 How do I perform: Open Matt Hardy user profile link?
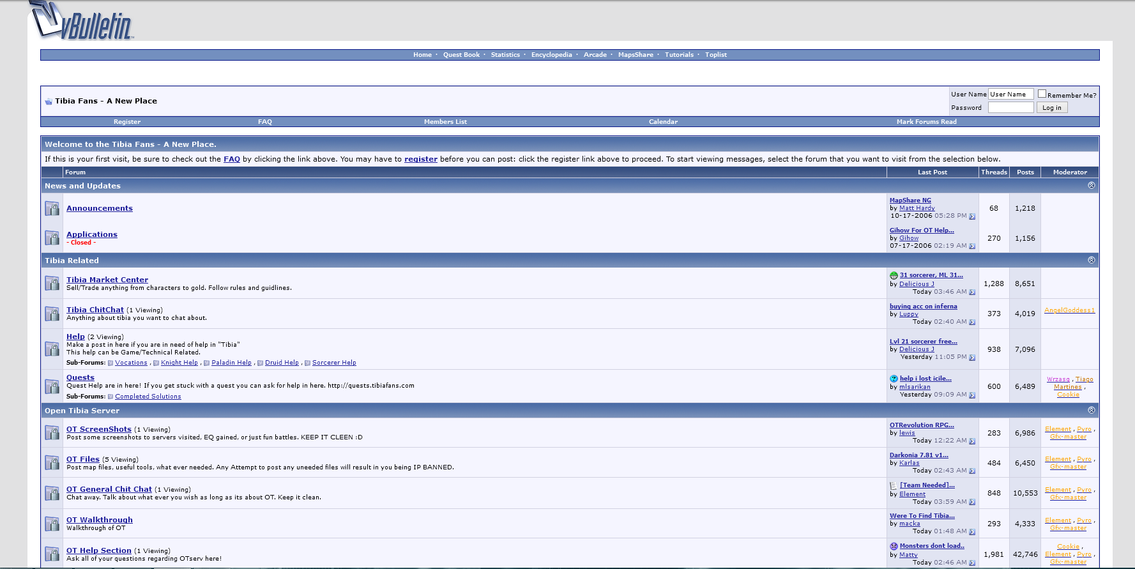point(917,208)
